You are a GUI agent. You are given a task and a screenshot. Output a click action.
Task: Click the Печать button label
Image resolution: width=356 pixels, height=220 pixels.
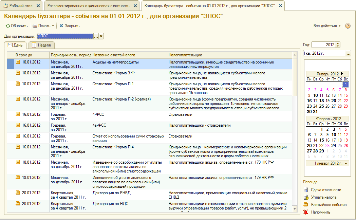tap(44, 26)
